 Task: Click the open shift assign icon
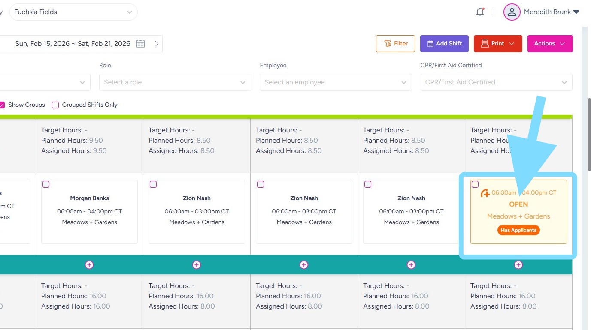click(485, 193)
